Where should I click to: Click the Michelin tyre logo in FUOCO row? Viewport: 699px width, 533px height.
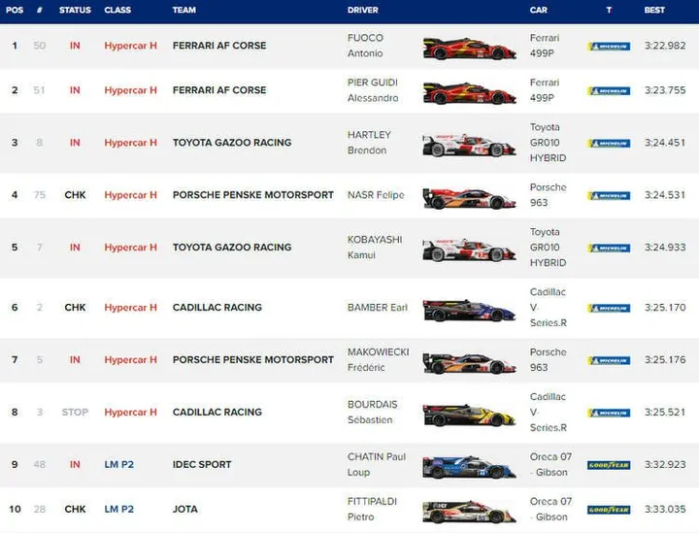pos(609,47)
